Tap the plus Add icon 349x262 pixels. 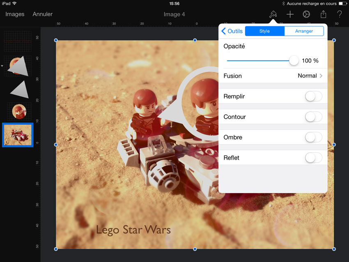[x=290, y=14]
